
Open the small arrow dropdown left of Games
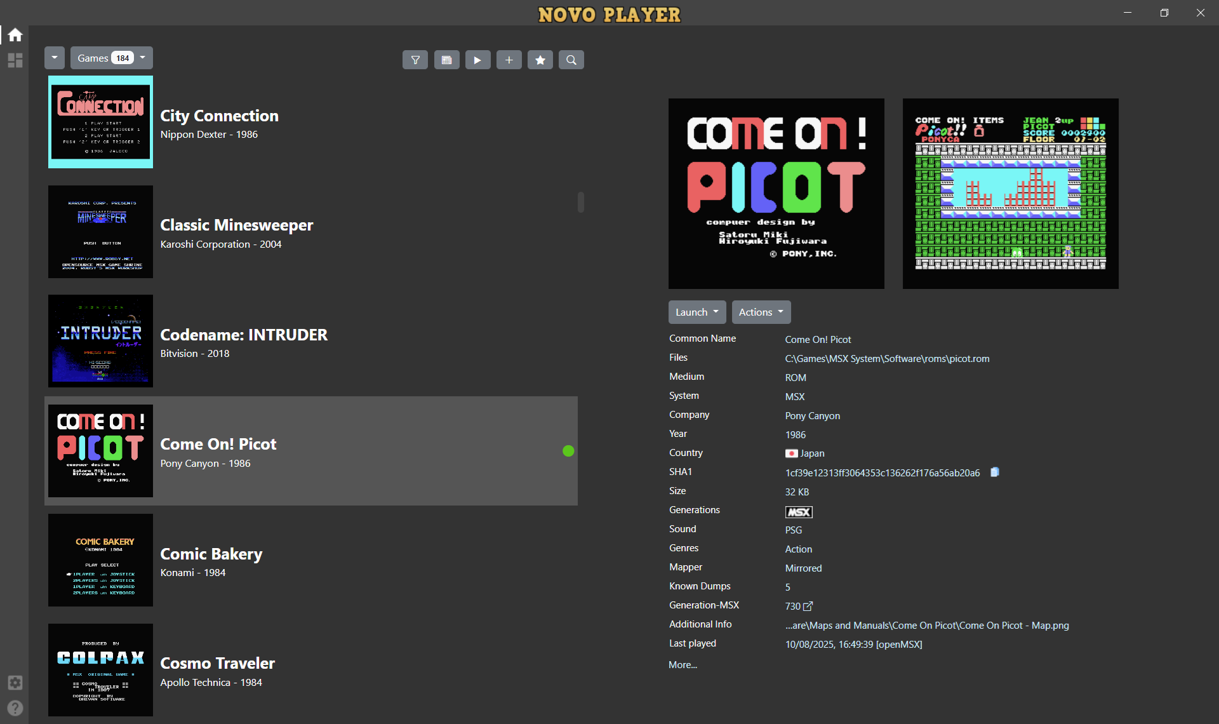(x=55, y=58)
